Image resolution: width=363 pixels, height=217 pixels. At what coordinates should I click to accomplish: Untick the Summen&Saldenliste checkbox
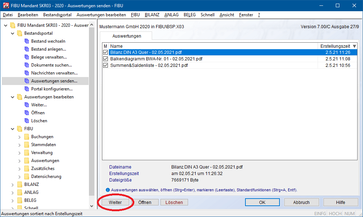point(106,65)
